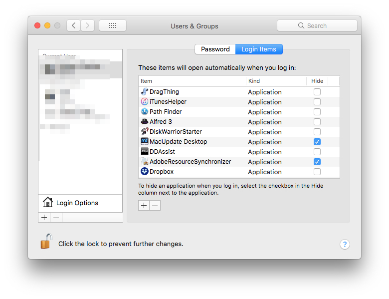Click the Dropbox app icon
389x299 pixels.
click(x=145, y=171)
